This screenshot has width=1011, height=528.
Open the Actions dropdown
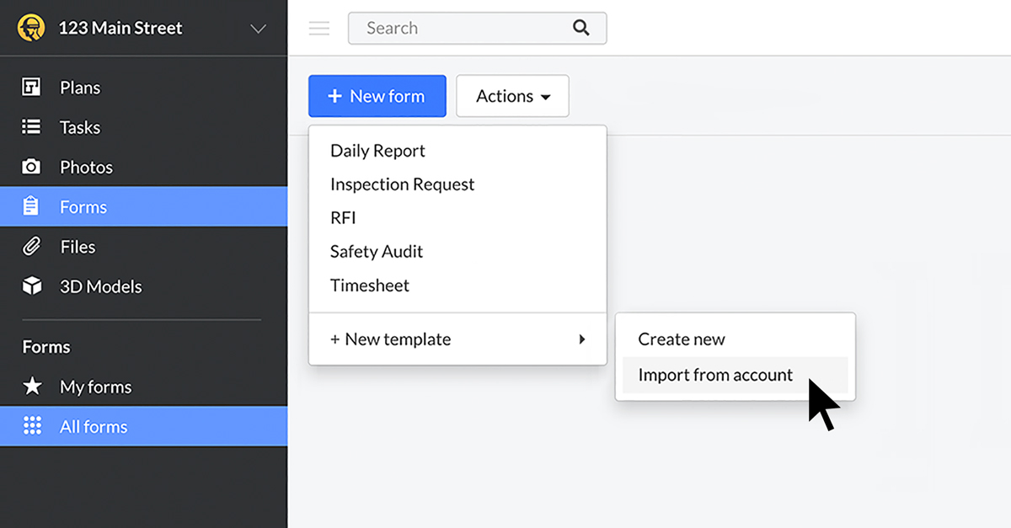pos(512,95)
